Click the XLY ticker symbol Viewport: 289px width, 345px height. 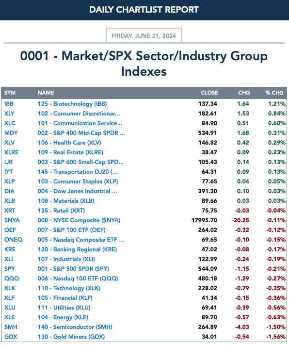[x=9, y=114]
